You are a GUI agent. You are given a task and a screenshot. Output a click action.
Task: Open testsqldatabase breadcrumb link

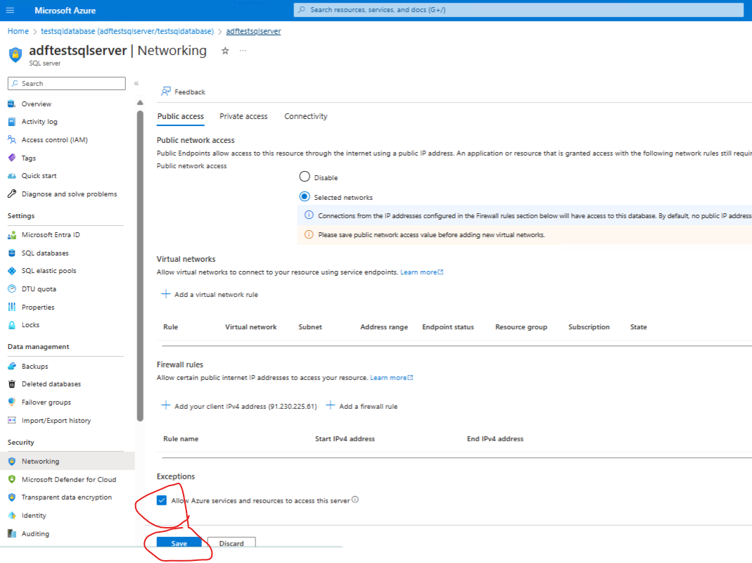pyautogui.click(x=127, y=31)
